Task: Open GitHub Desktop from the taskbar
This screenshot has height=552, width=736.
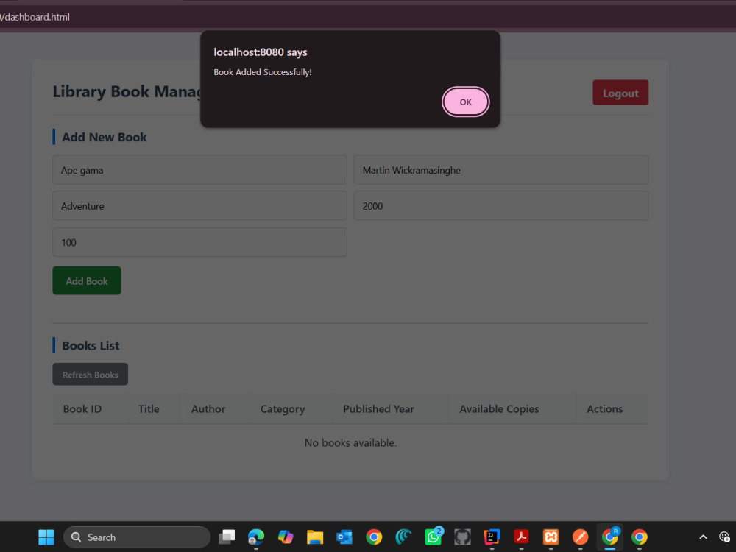Action: [x=462, y=537]
